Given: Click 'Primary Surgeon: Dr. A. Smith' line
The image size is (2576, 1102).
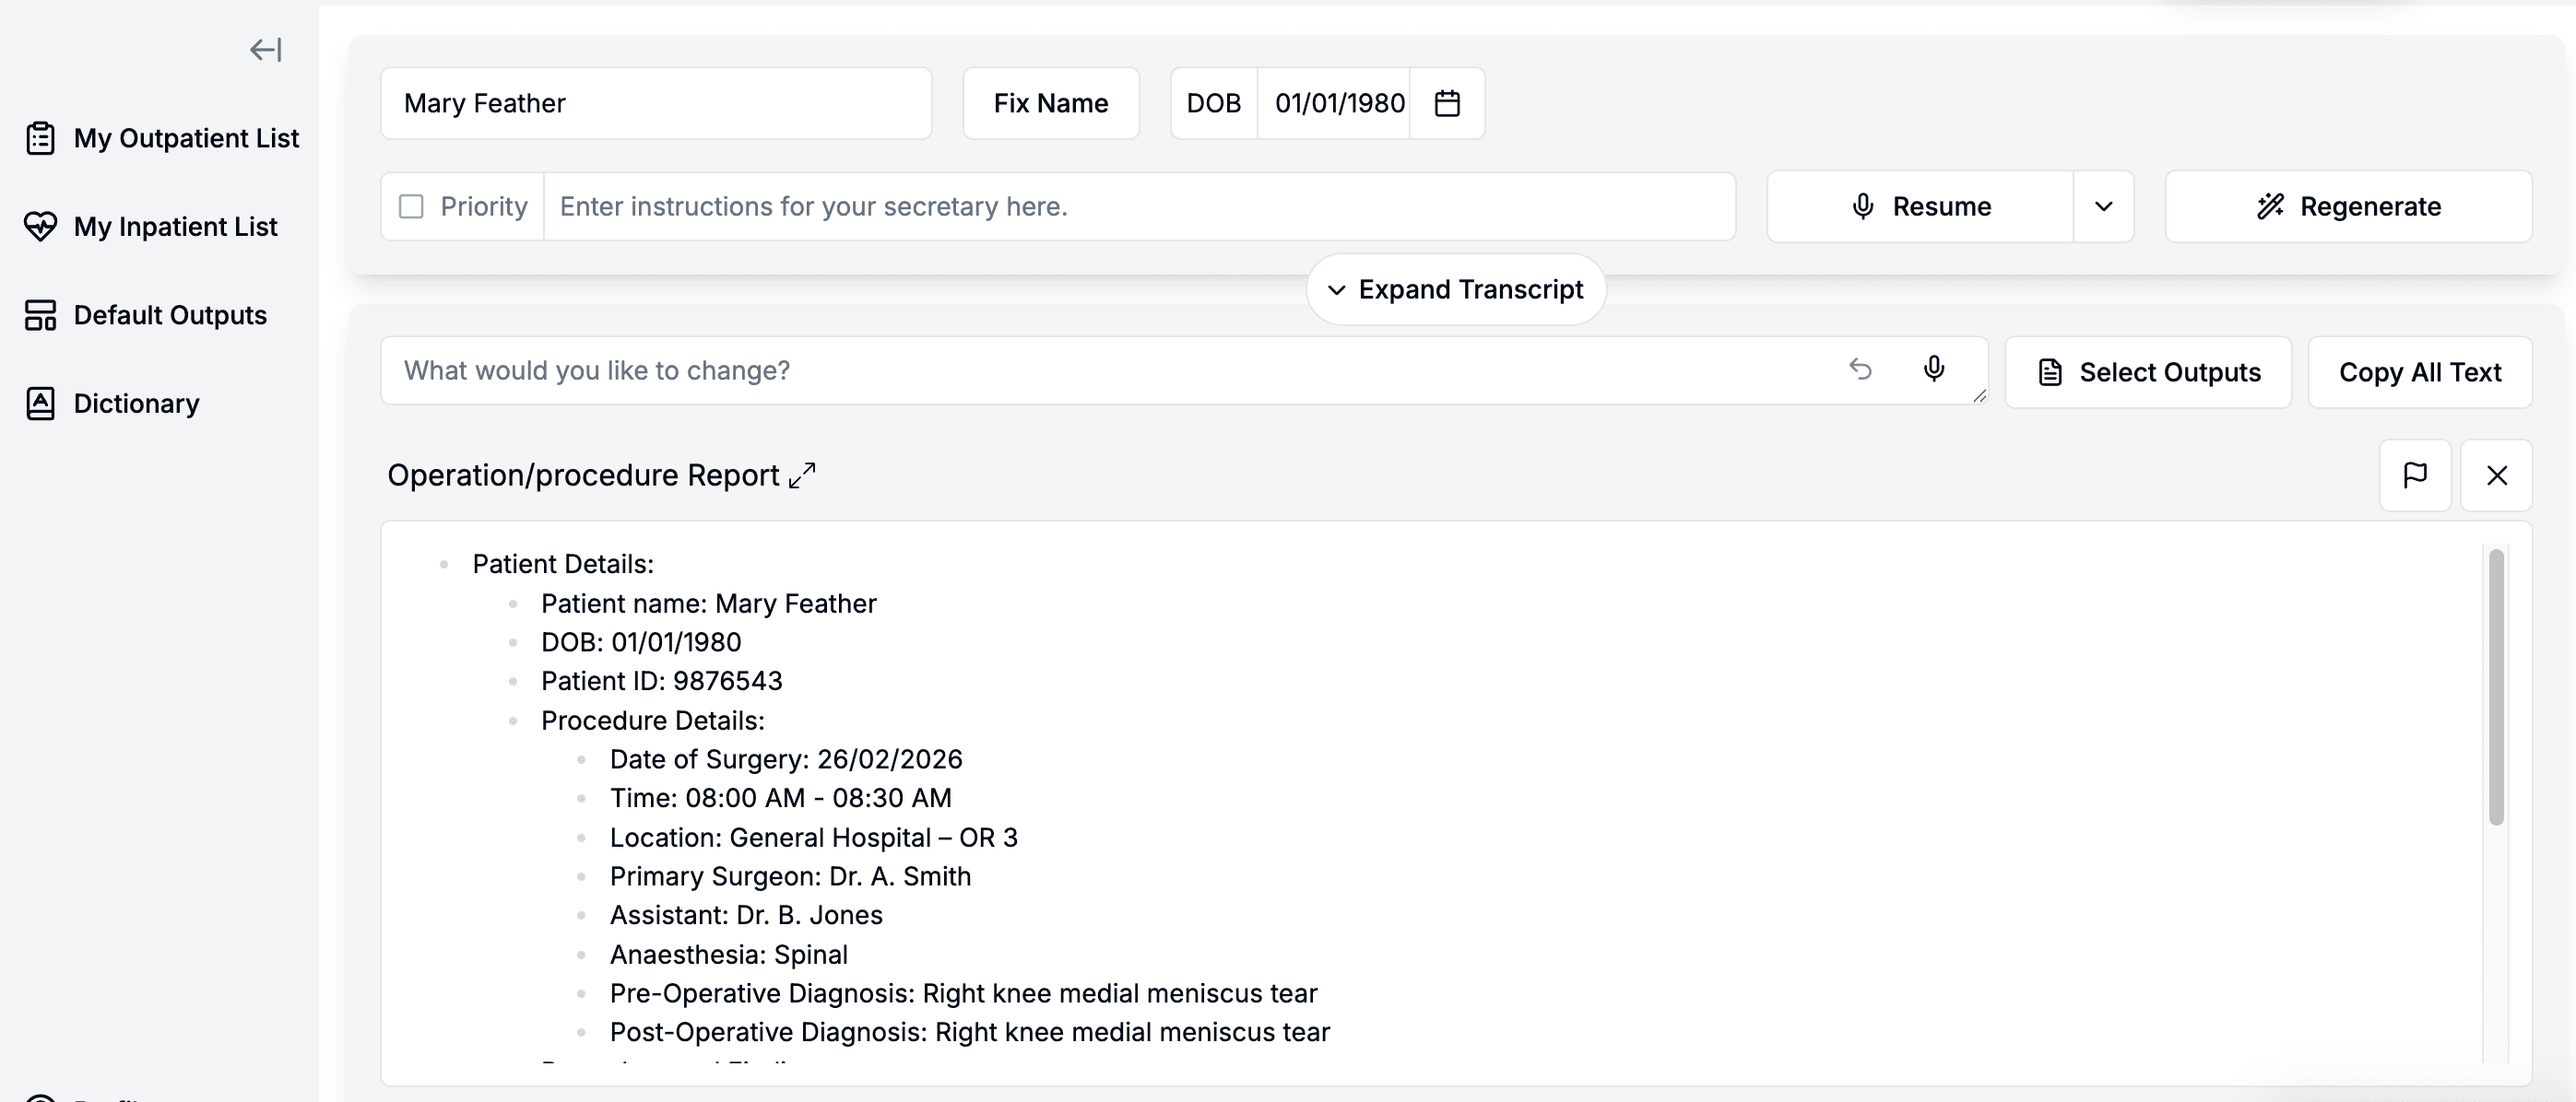Looking at the screenshot, I should coord(790,876).
